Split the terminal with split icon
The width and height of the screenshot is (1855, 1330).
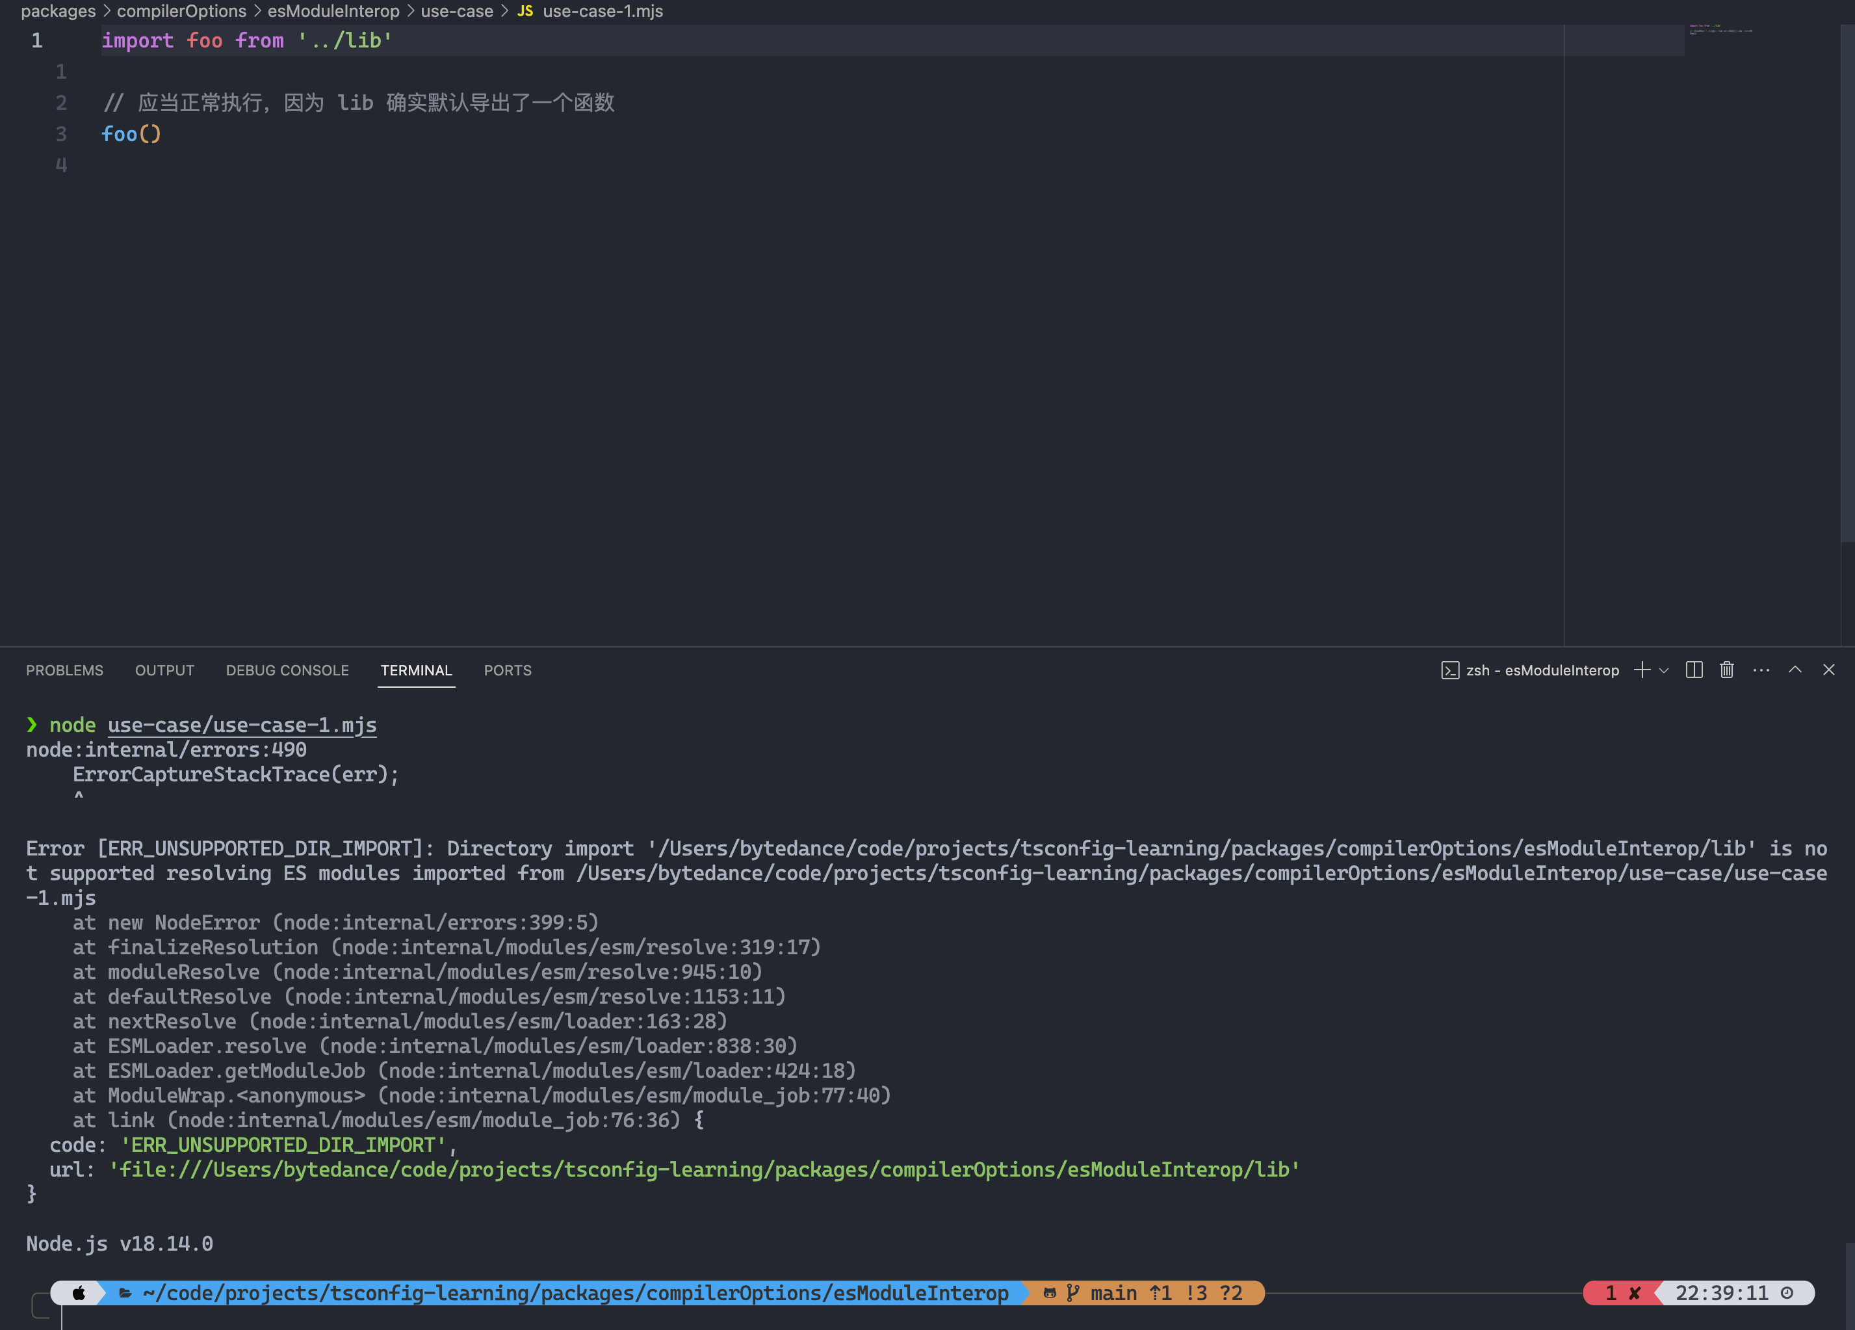point(1694,670)
